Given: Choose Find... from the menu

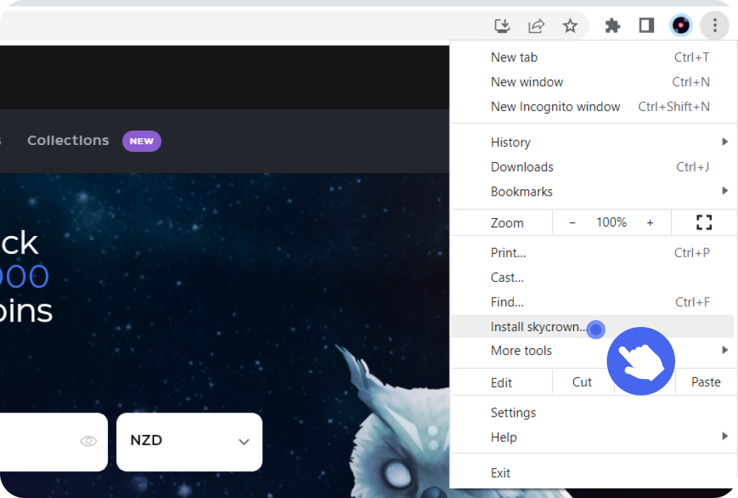Looking at the screenshot, I should click(x=592, y=302).
